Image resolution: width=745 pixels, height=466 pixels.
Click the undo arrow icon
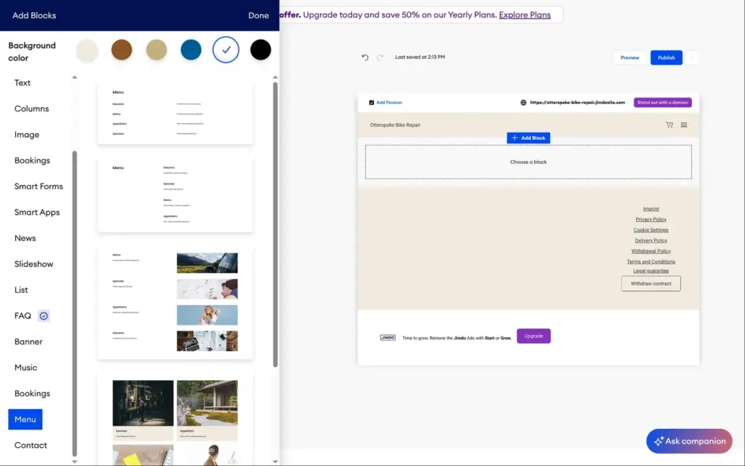[x=365, y=58]
